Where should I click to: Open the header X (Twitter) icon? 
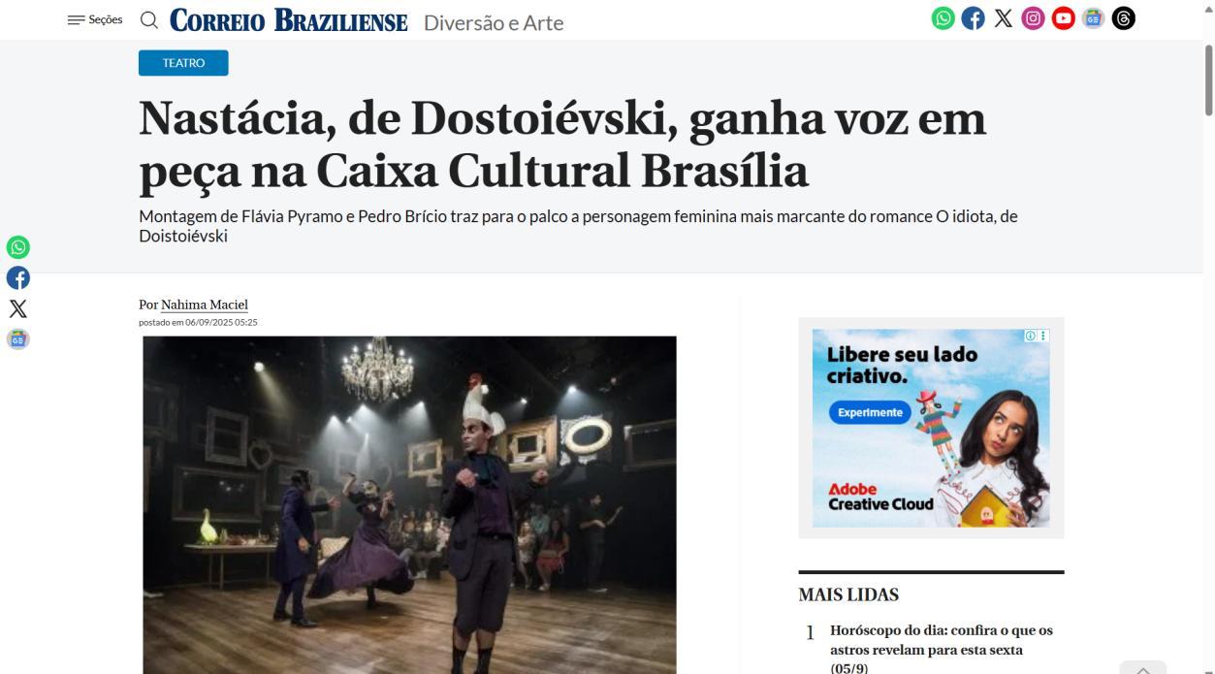(1003, 18)
